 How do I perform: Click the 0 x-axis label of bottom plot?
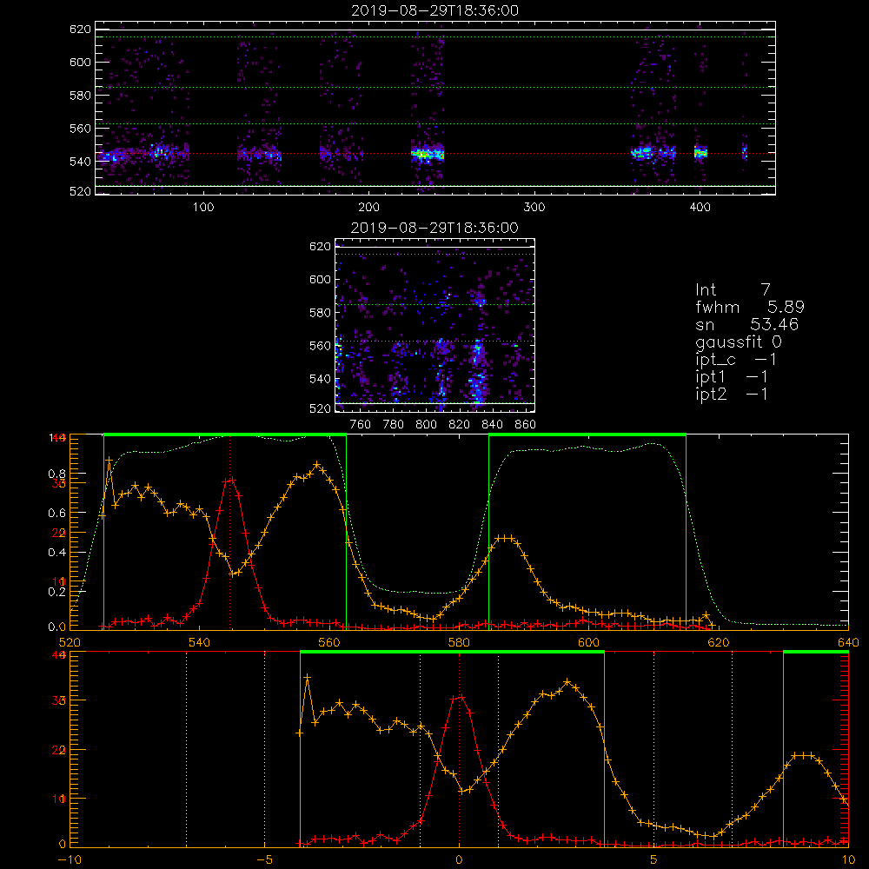tap(459, 859)
